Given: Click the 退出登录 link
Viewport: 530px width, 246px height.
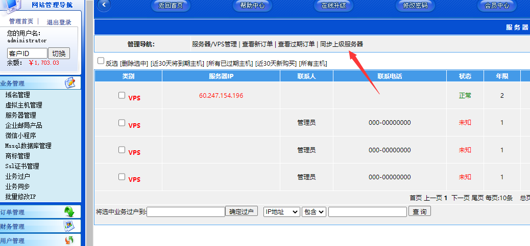Looking at the screenshot, I should [x=59, y=22].
